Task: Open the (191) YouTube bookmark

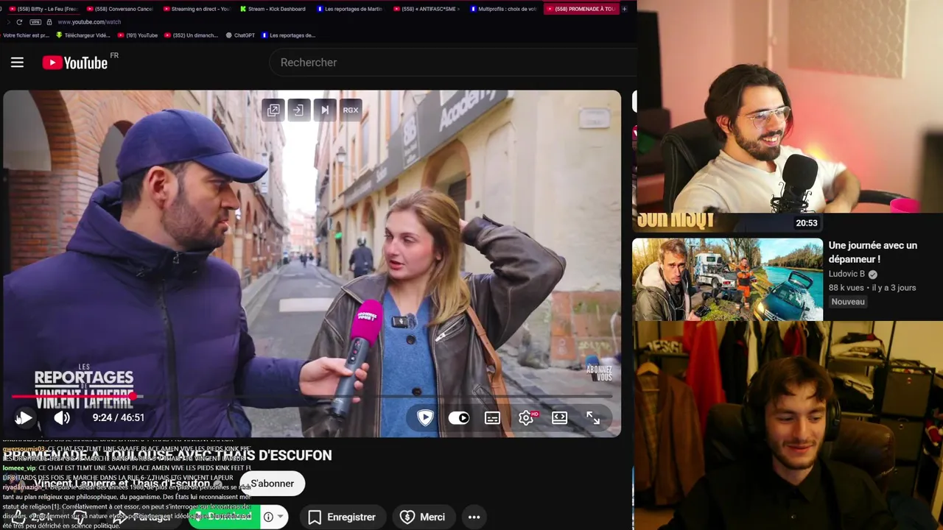Action: coord(138,35)
